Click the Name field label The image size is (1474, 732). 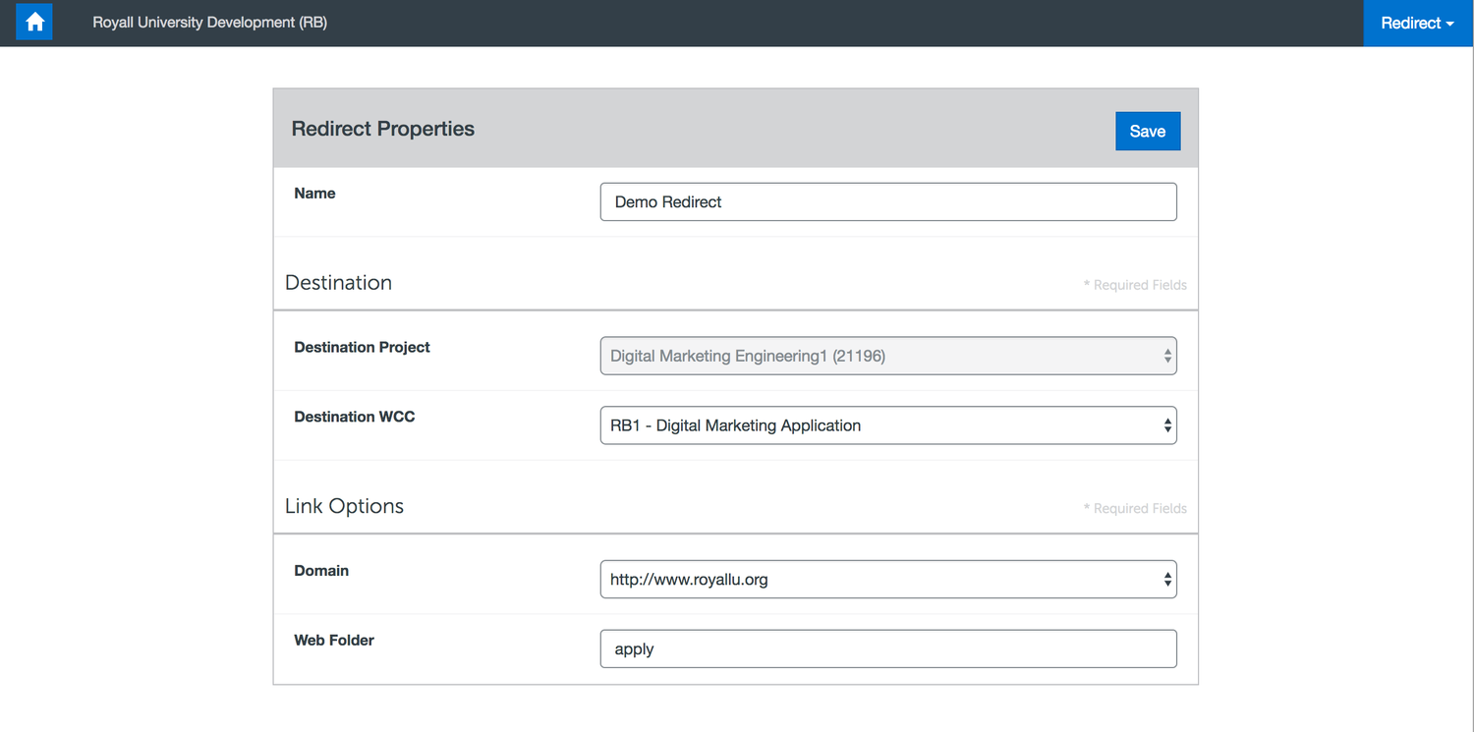click(x=314, y=194)
